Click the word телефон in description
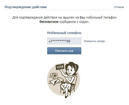Screen dimensions: 129x105 (110, 17)
